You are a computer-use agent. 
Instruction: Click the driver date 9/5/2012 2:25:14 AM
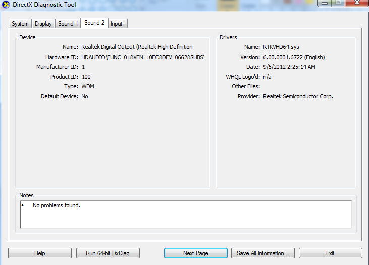tap(289, 67)
